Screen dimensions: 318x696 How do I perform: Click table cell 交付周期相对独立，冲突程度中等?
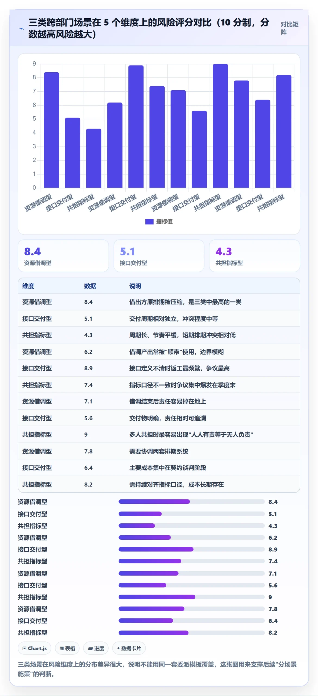173,319
